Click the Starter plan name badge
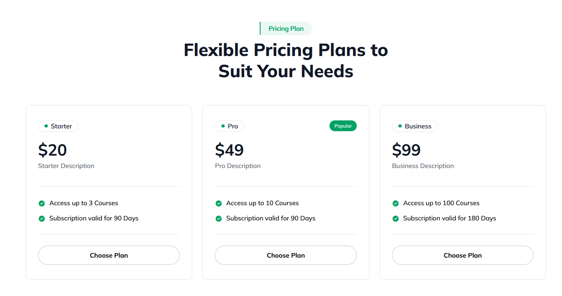Screen dimensions: 562x296 pos(58,126)
